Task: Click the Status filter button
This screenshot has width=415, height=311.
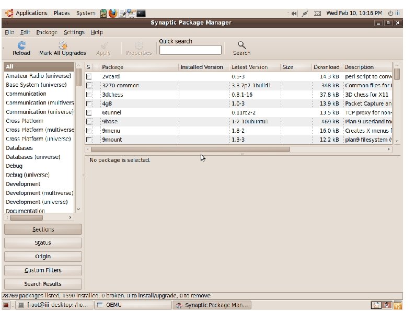Action: coord(43,243)
